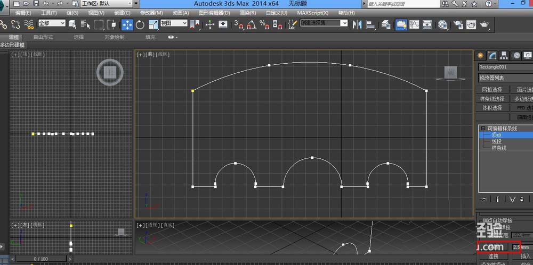Click the 样条线选择 modifier button
Viewport: 533px width, 265px height.
click(492, 99)
